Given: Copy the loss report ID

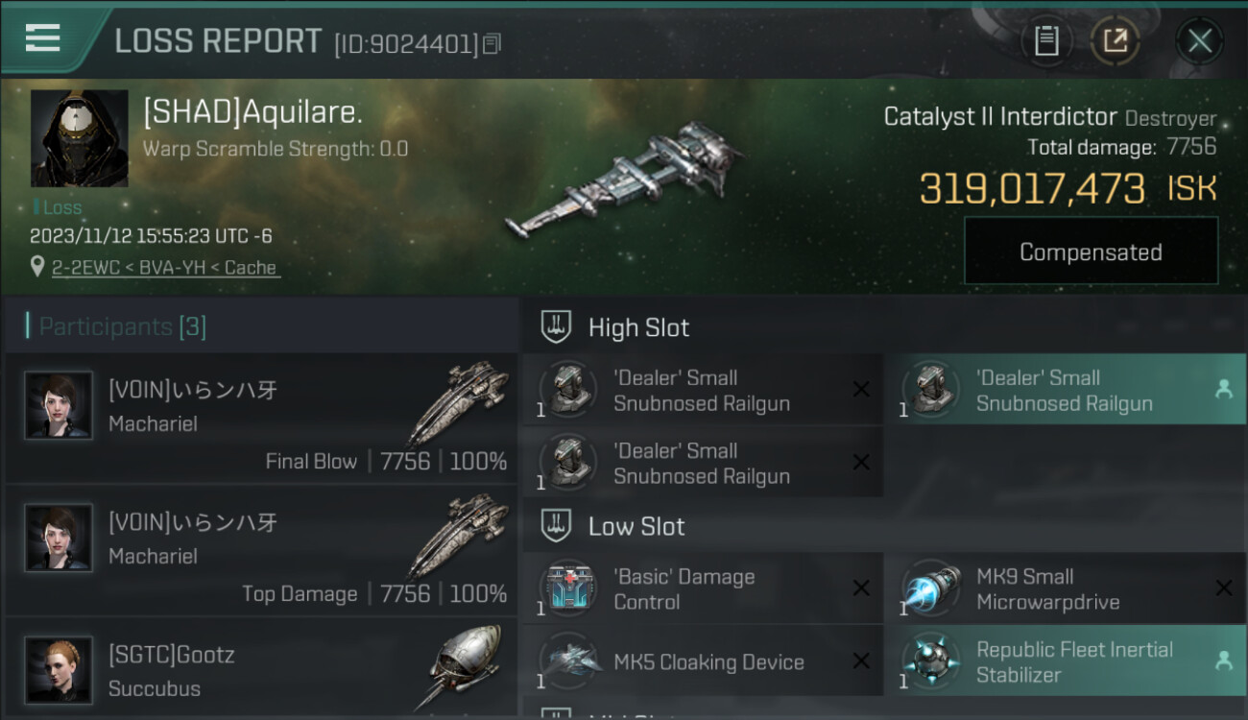Looking at the screenshot, I should [492, 44].
